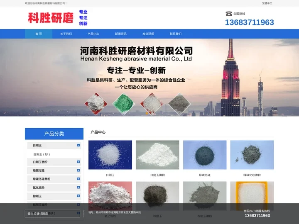Click the 产品分类 sidebar header

click(x=54, y=134)
